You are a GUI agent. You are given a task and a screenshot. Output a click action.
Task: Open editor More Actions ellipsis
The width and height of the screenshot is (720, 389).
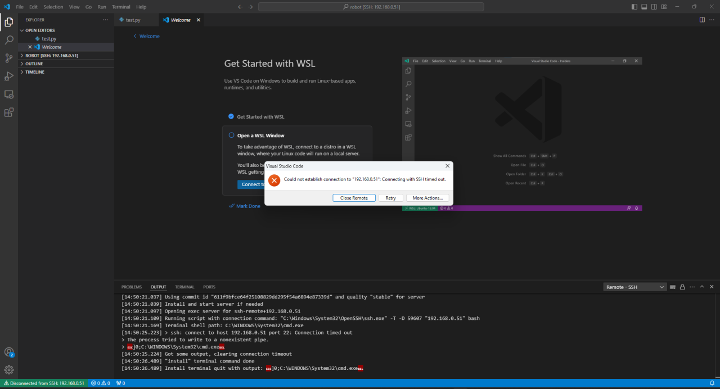tap(712, 20)
